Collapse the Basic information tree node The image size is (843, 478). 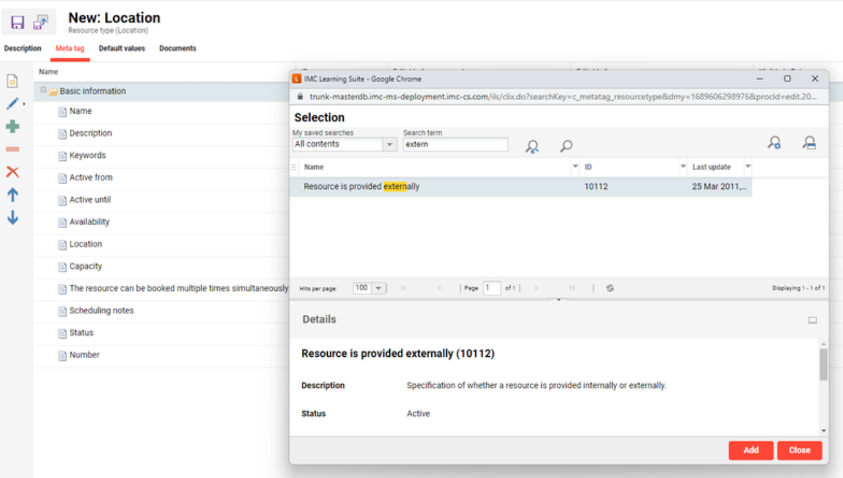point(43,90)
